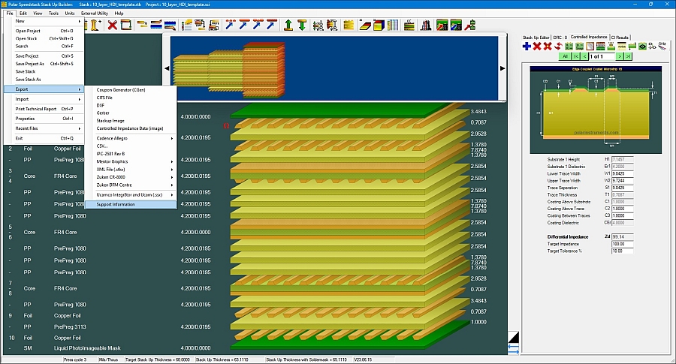
Task: Click the building bar-chart icon in main toolbar
Action: pyautogui.click(x=426, y=25)
